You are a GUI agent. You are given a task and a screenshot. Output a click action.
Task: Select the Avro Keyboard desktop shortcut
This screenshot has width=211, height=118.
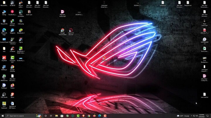pos(4,105)
